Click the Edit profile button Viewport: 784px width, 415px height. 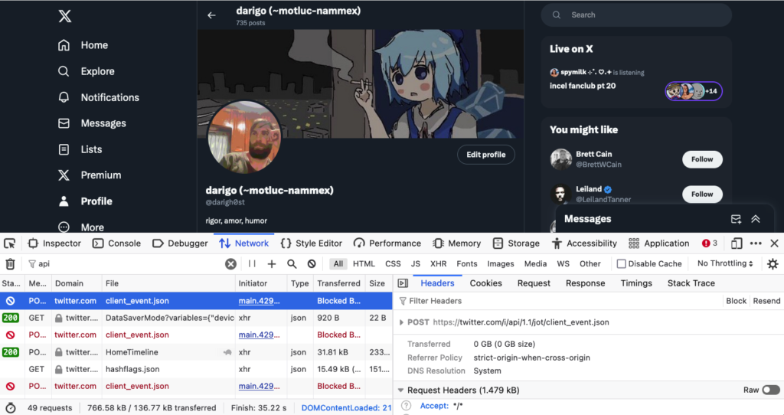point(486,155)
